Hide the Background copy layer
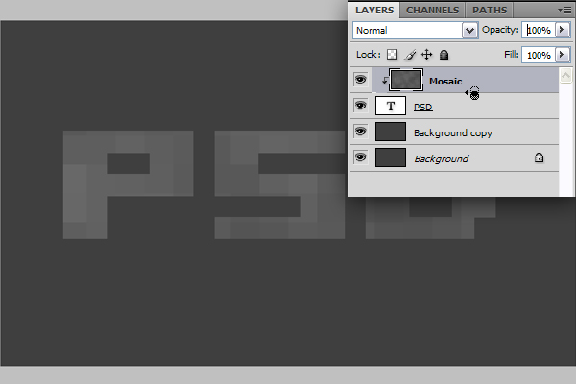 tap(360, 132)
